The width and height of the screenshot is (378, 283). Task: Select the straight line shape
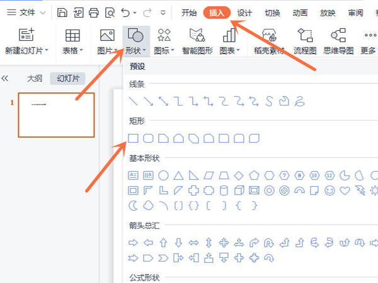133,101
